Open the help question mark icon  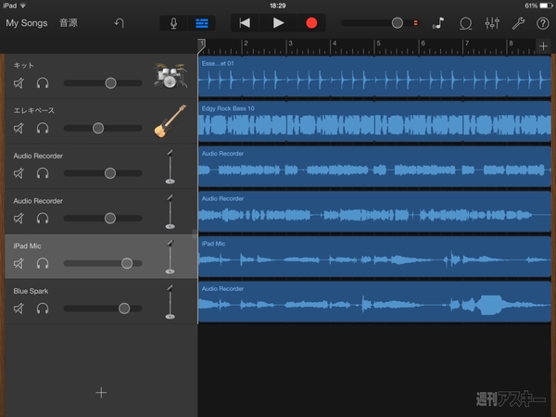(x=542, y=22)
